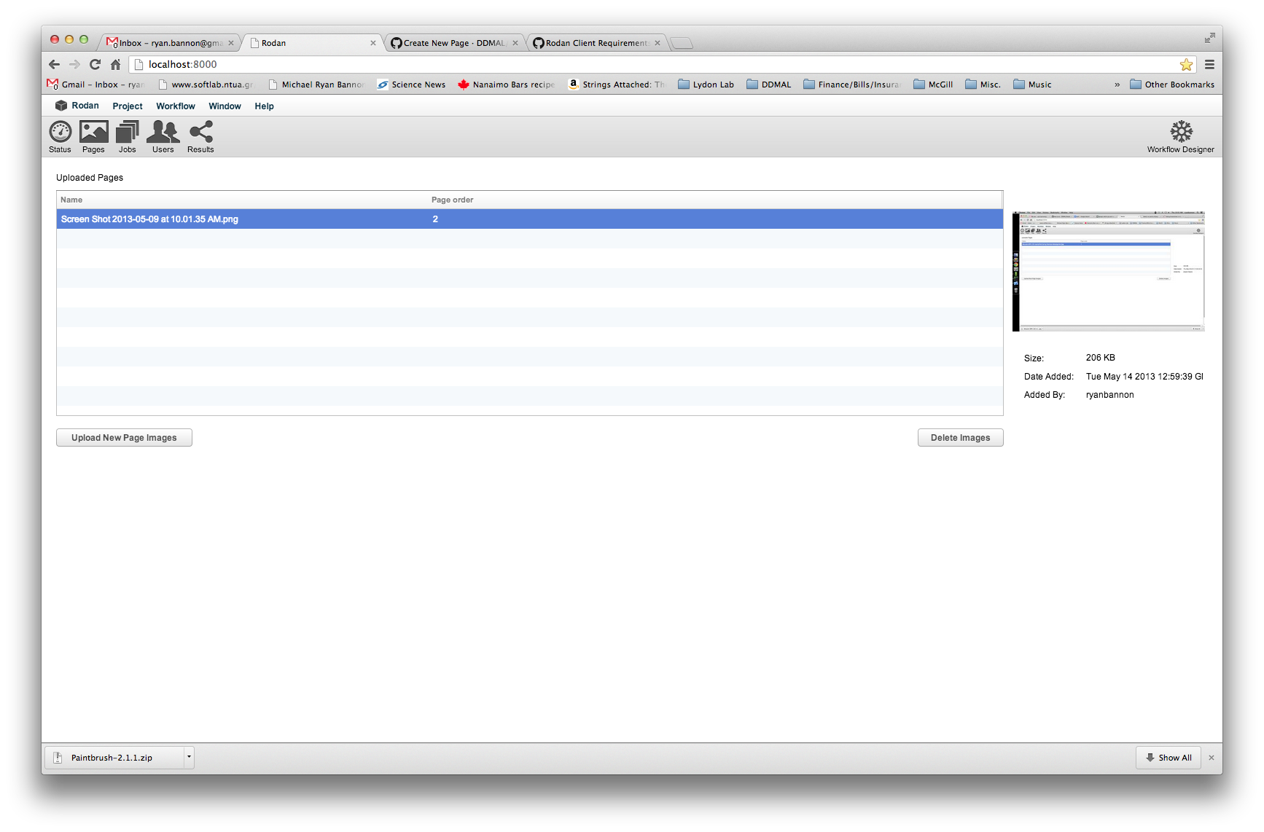
Task: Open the Paintbrush download options arrow
Action: click(189, 757)
